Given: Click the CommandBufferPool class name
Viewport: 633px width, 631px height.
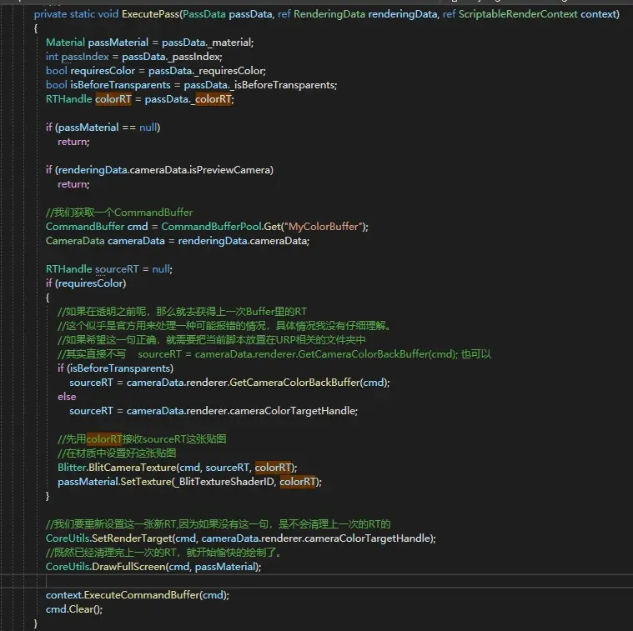Looking at the screenshot, I should click(212, 227).
